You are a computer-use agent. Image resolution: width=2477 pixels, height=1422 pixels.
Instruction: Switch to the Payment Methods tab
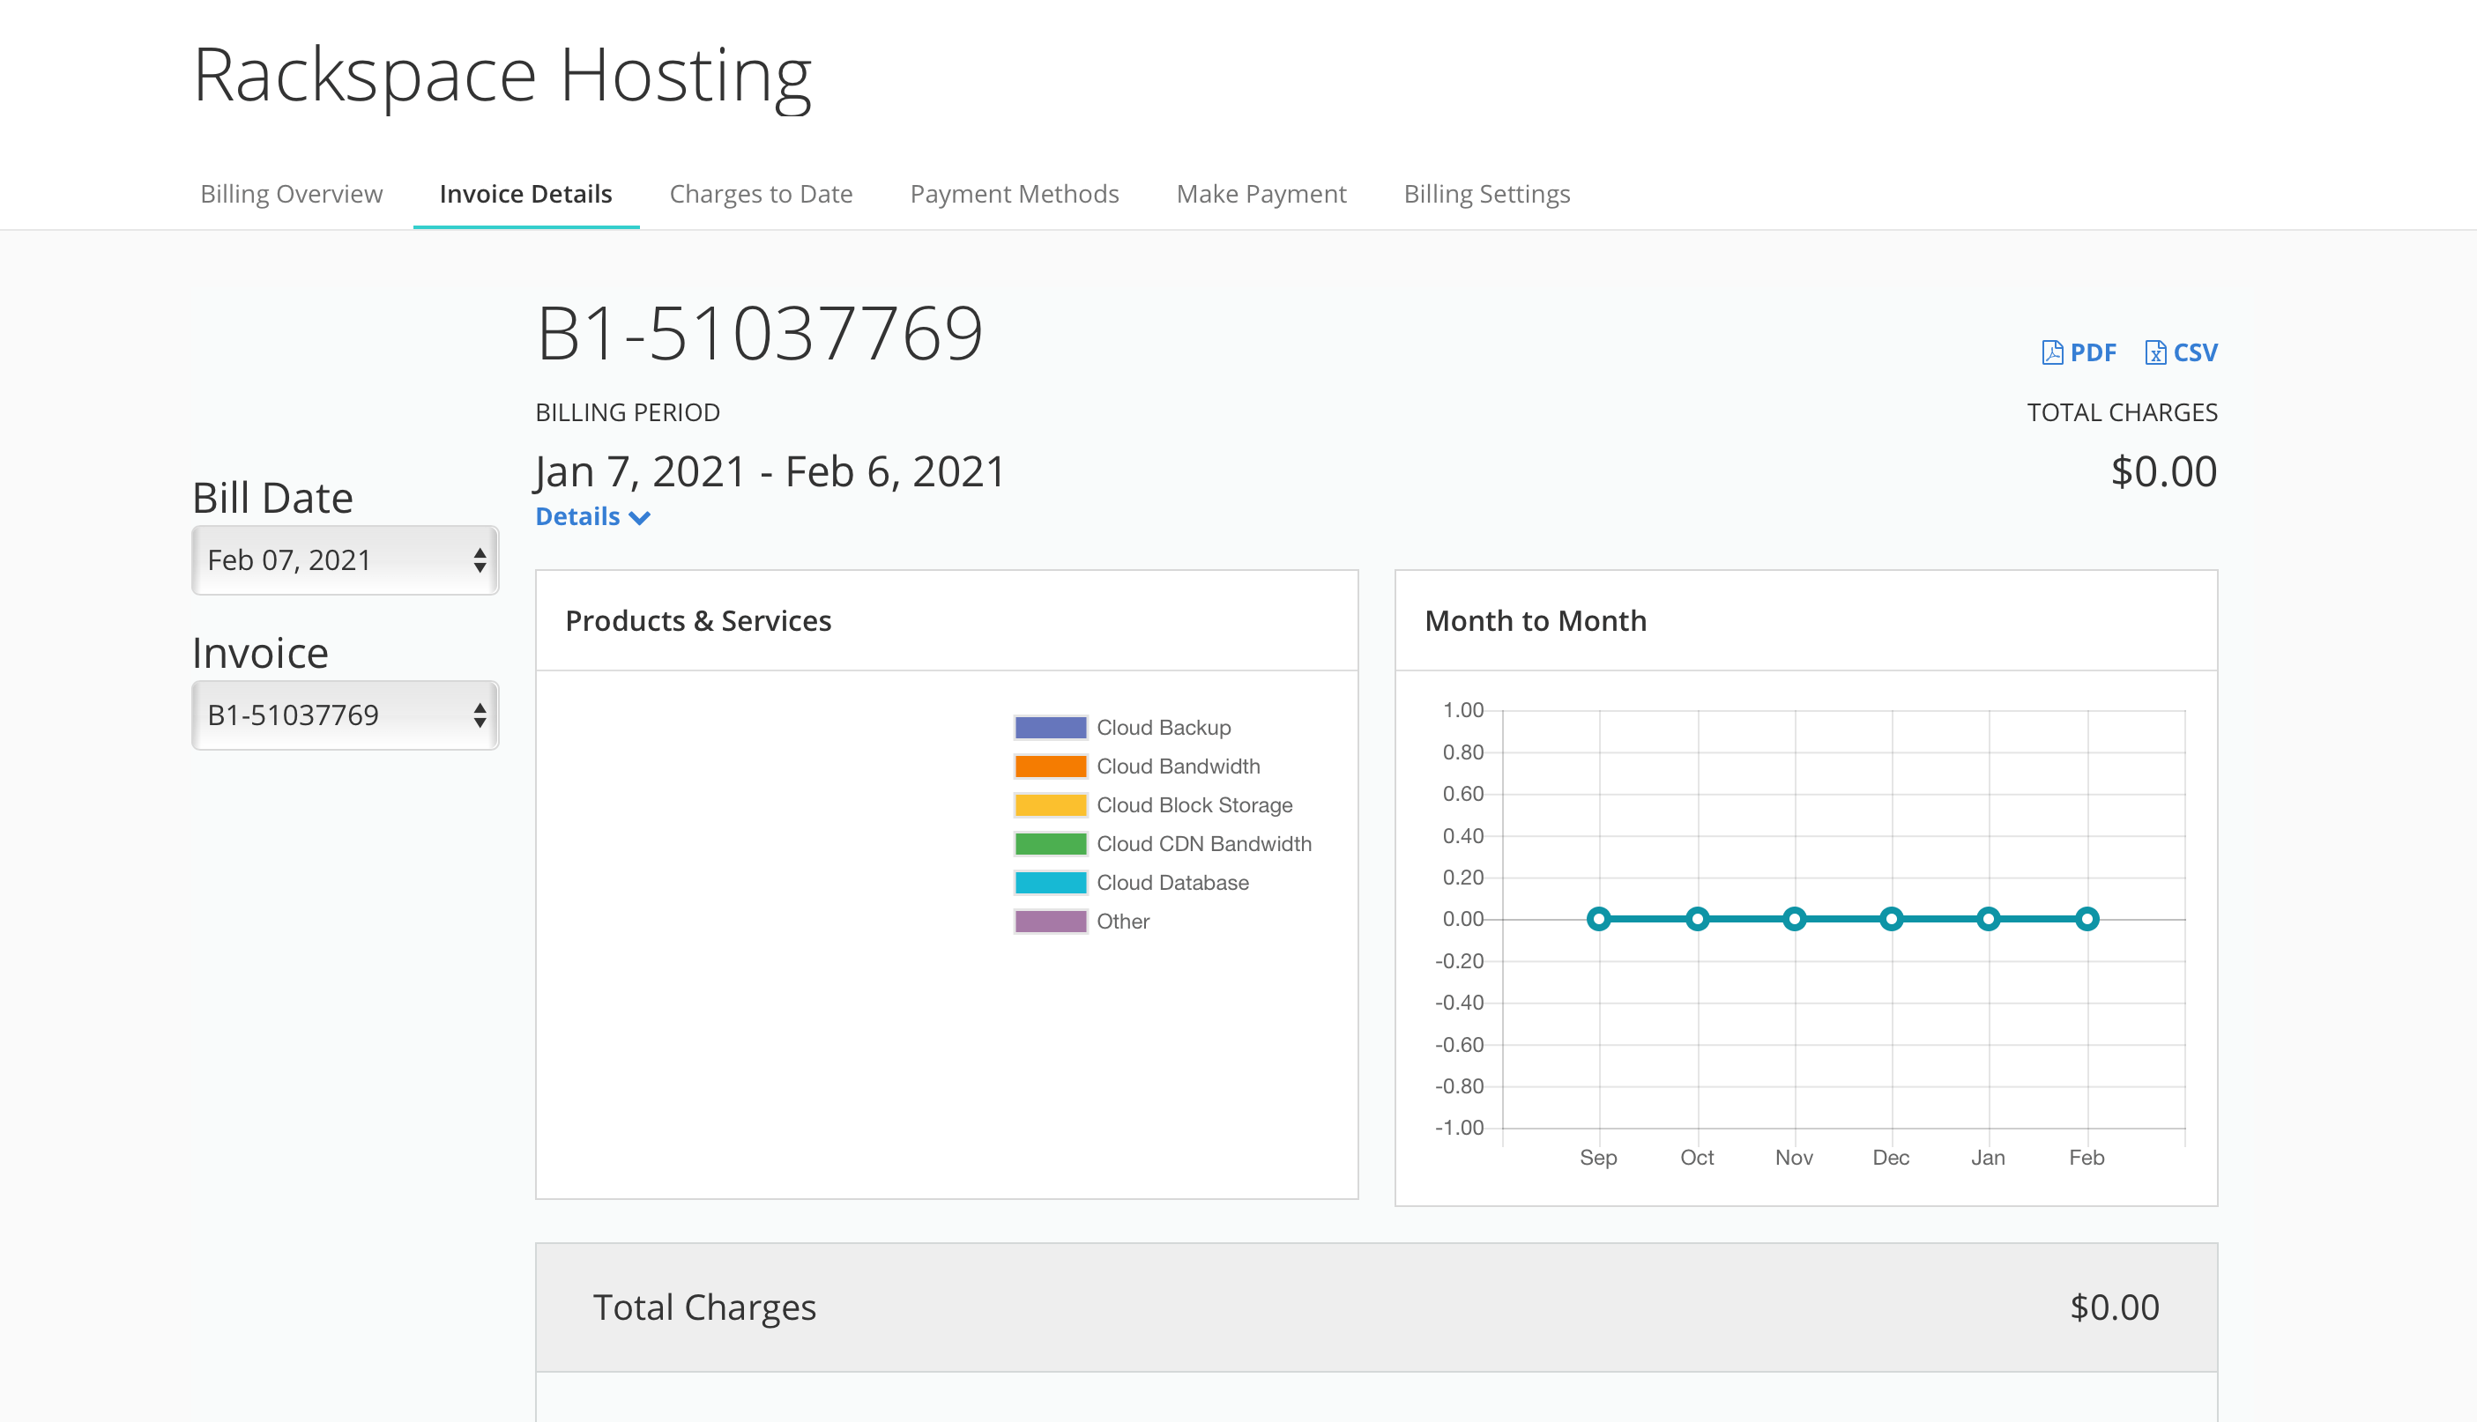[1015, 193]
